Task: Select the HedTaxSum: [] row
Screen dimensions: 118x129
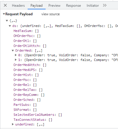Action: click(26, 31)
